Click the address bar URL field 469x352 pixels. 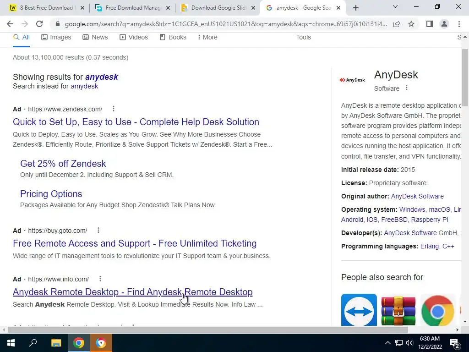[226, 24]
